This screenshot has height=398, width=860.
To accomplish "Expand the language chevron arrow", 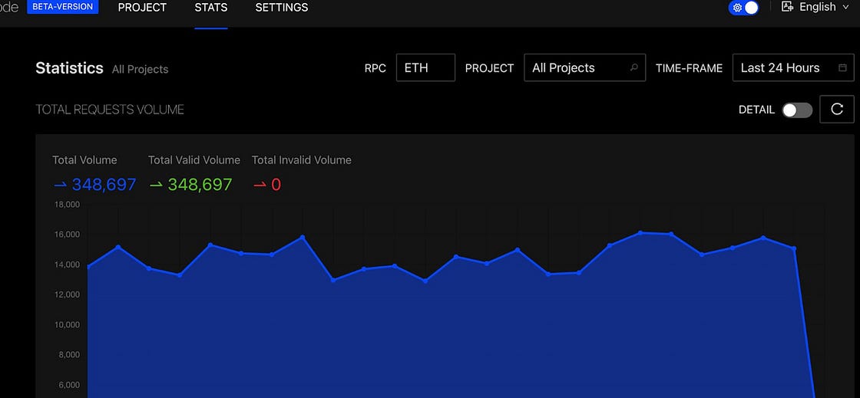I will pyautogui.click(x=845, y=8).
